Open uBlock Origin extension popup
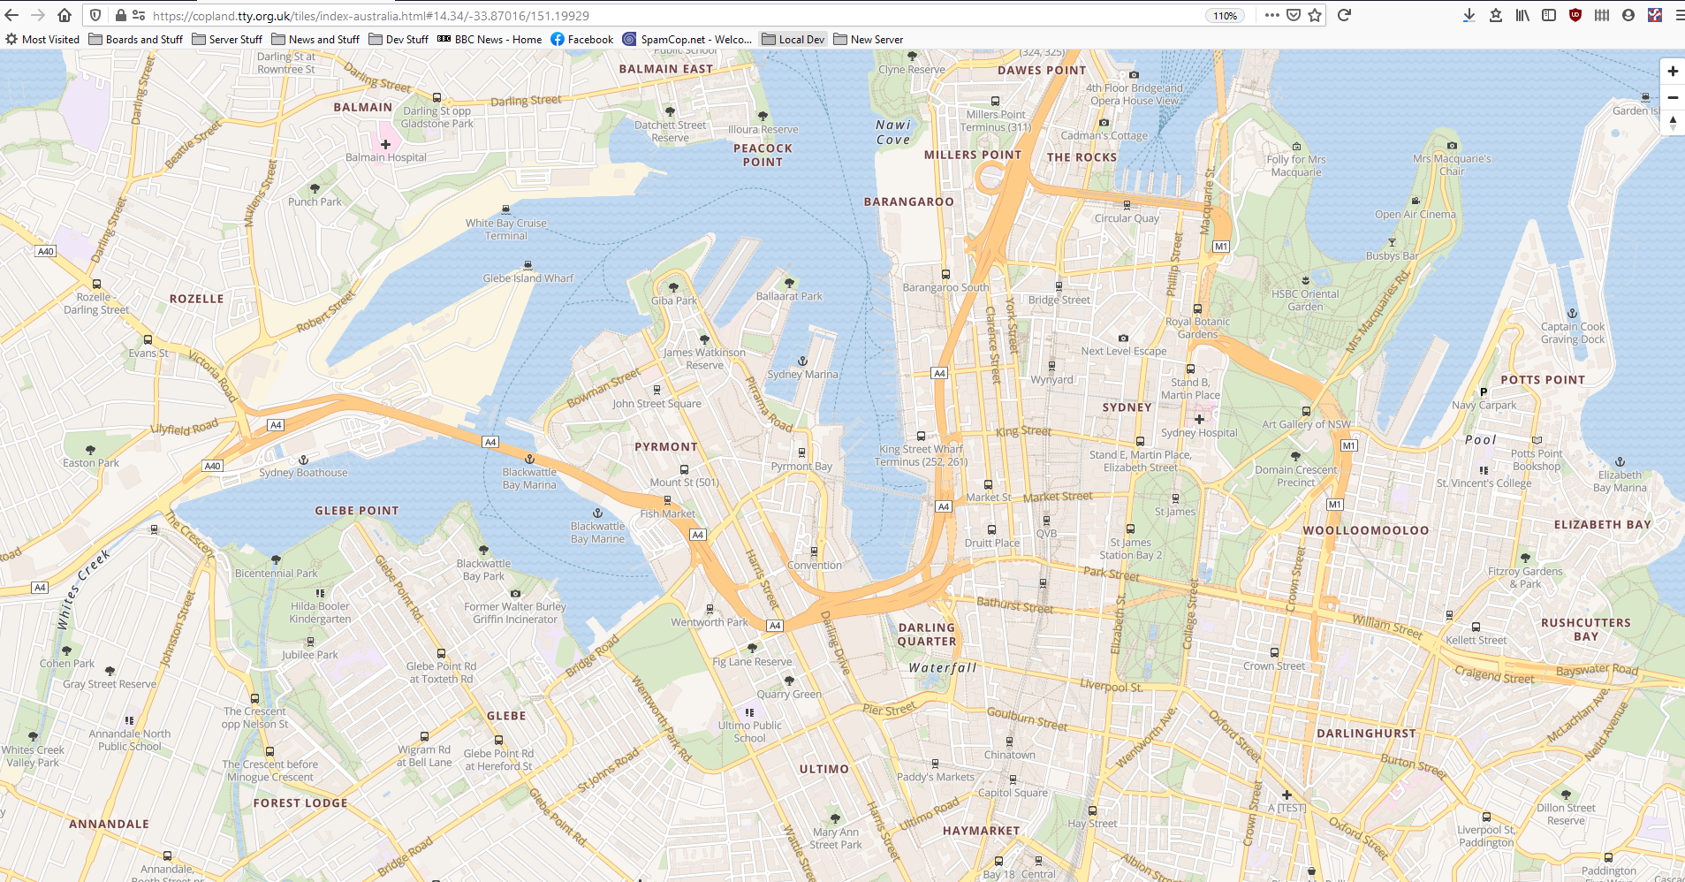This screenshot has height=882, width=1685. (1575, 15)
